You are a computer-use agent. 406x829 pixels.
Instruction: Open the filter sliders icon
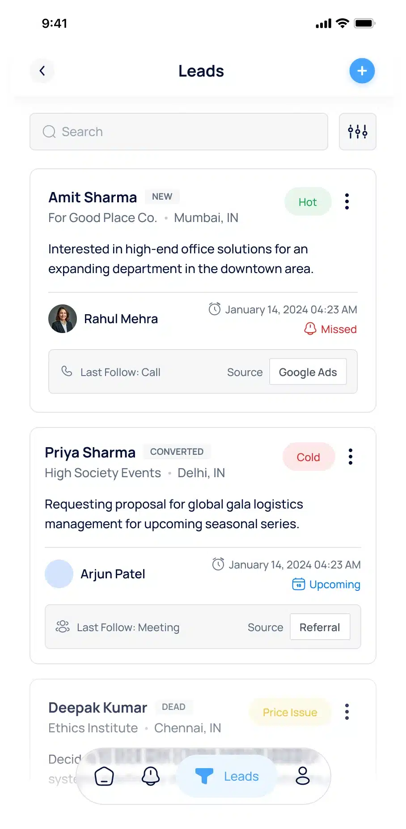[x=357, y=132]
